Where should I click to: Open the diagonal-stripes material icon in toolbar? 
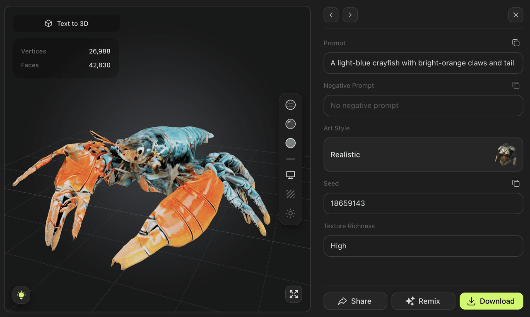pyautogui.click(x=290, y=194)
